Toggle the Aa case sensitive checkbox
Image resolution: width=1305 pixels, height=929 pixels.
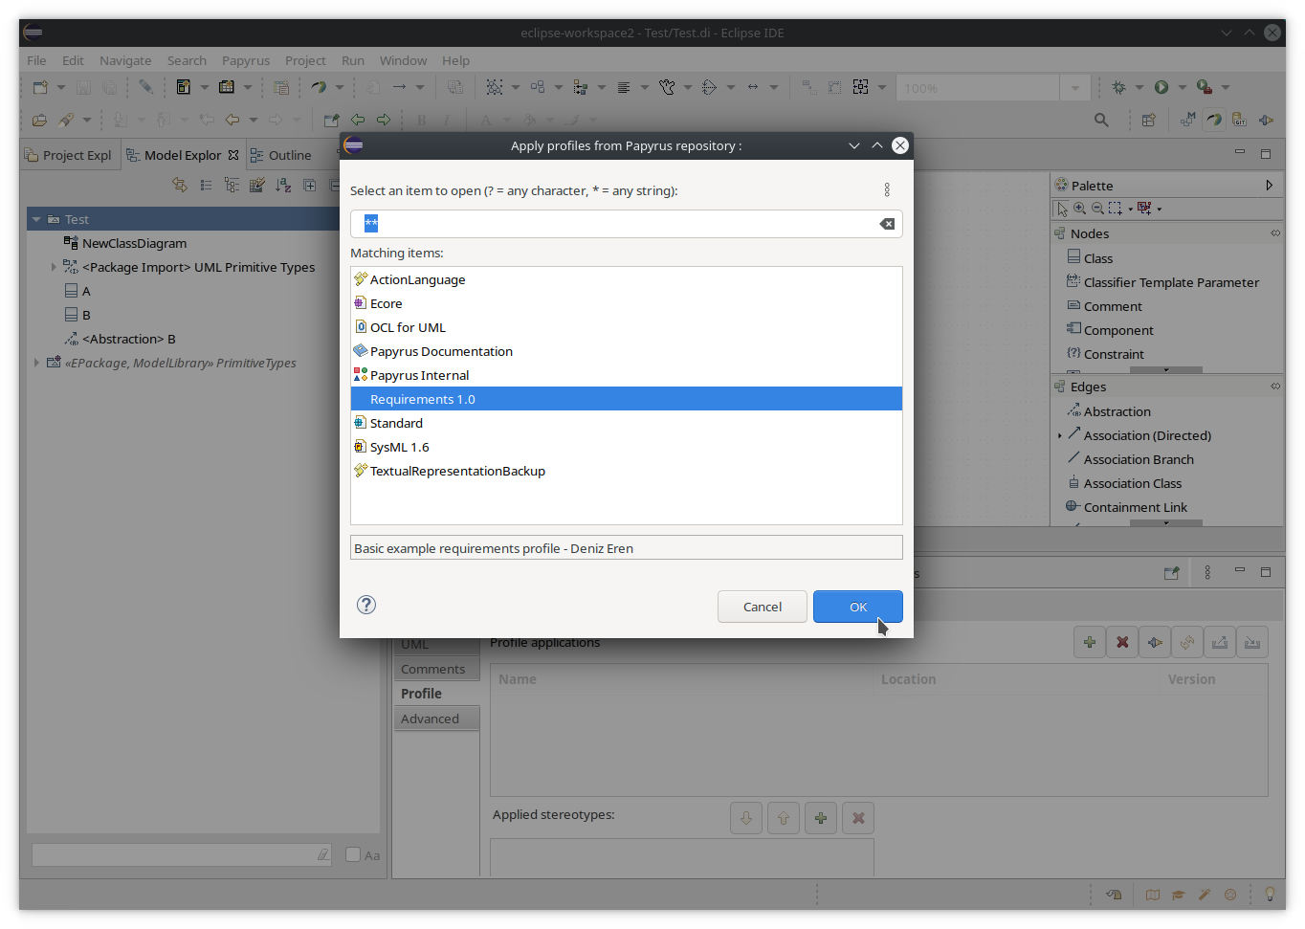coord(353,854)
